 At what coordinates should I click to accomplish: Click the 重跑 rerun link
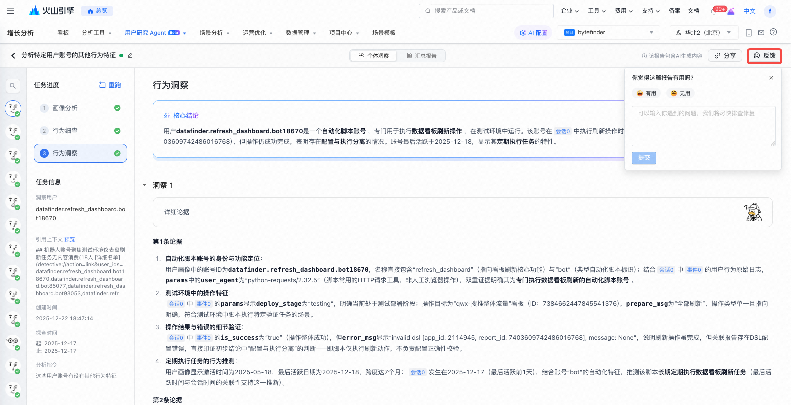(x=110, y=85)
